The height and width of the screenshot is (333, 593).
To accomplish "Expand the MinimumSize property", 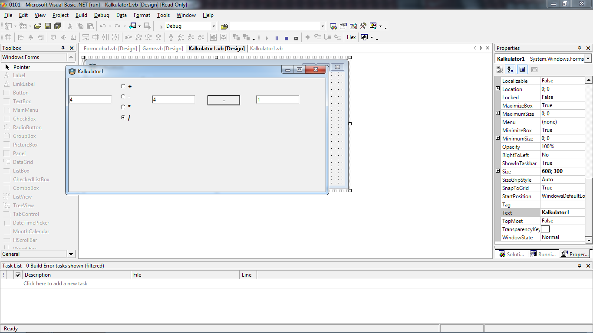I will tap(498, 138).
